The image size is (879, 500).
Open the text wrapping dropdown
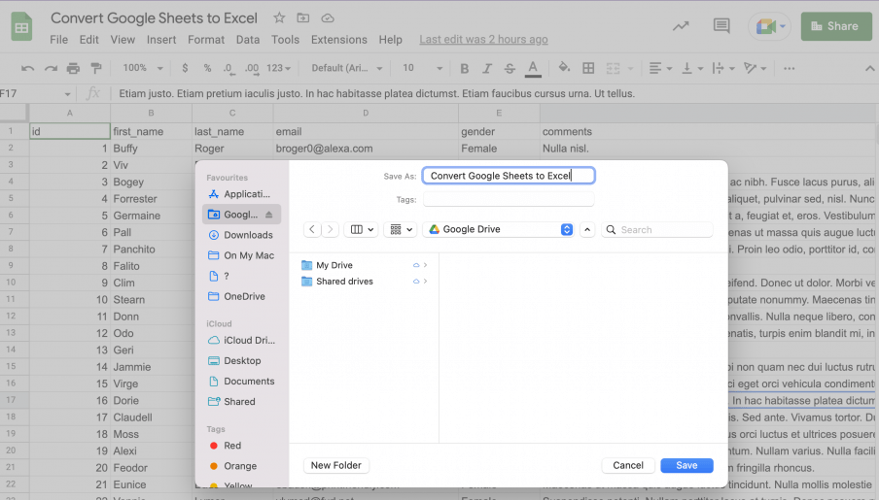723,68
